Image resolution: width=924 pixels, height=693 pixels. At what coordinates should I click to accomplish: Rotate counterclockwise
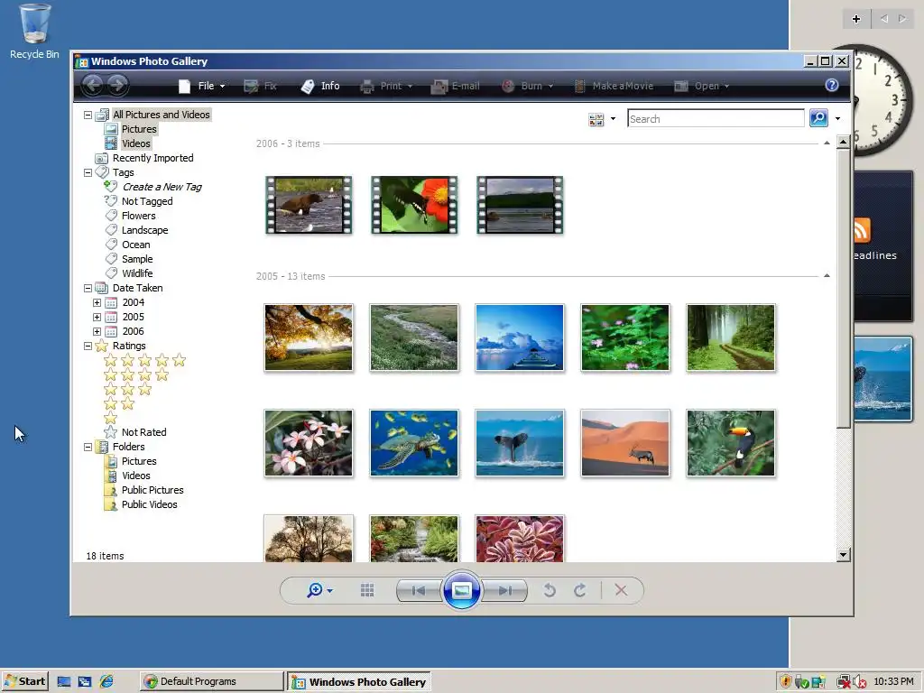click(x=550, y=590)
